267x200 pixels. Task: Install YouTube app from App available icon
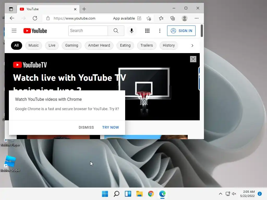click(x=139, y=18)
